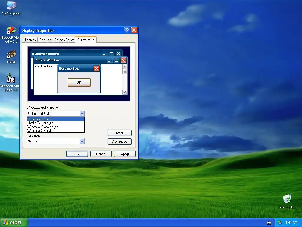Choose Windows XP style option

click(x=55, y=131)
